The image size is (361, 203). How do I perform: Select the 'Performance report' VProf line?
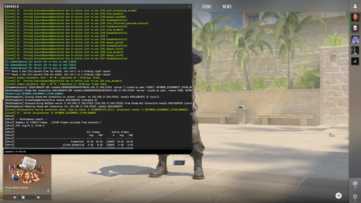point(26,119)
